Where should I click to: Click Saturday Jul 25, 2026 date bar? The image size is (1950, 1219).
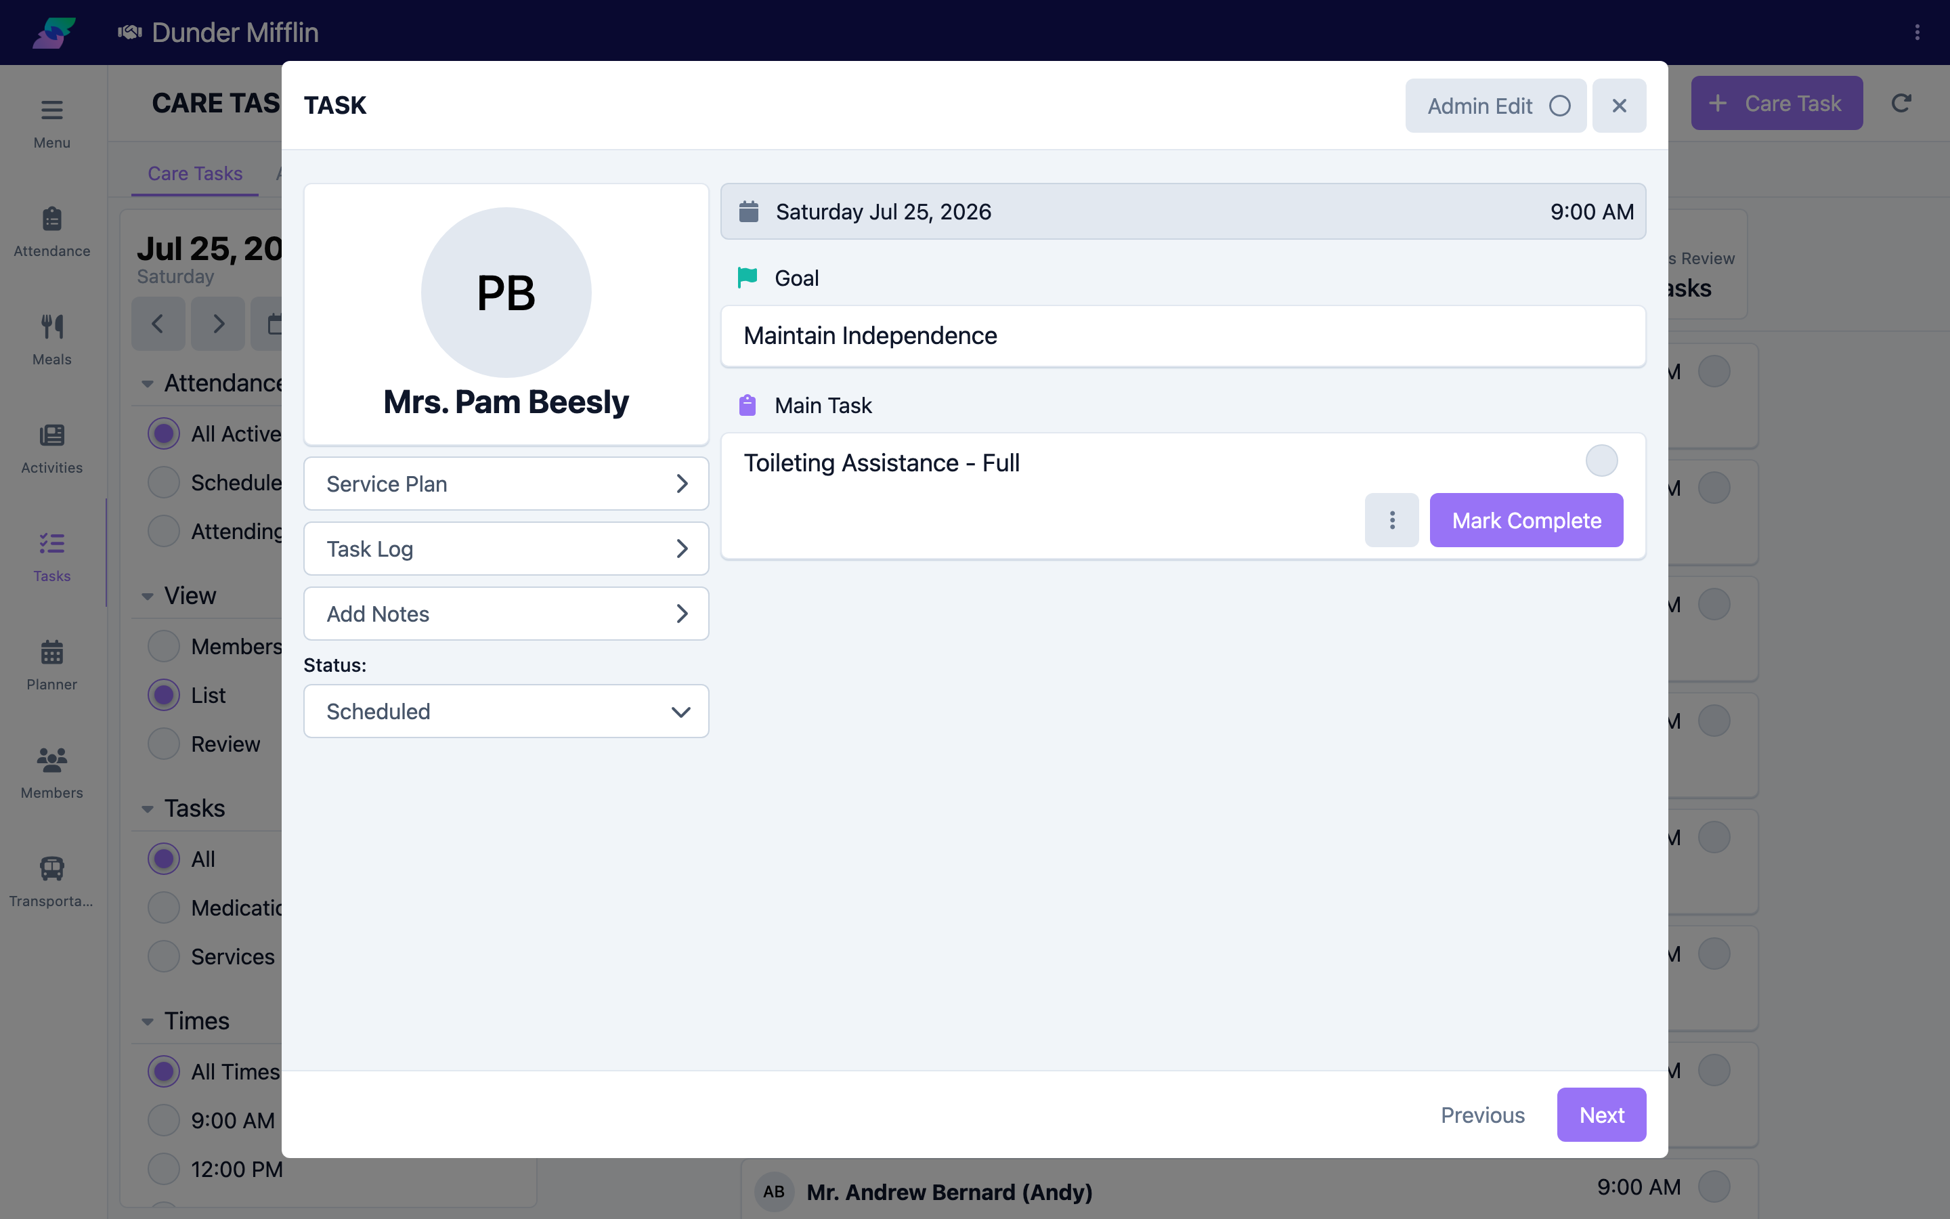click(1183, 211)
